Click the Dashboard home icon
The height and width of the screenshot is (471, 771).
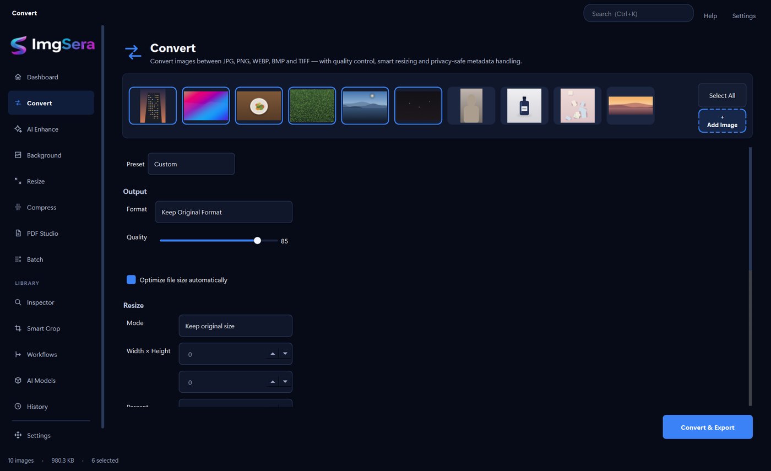(18, 77)
